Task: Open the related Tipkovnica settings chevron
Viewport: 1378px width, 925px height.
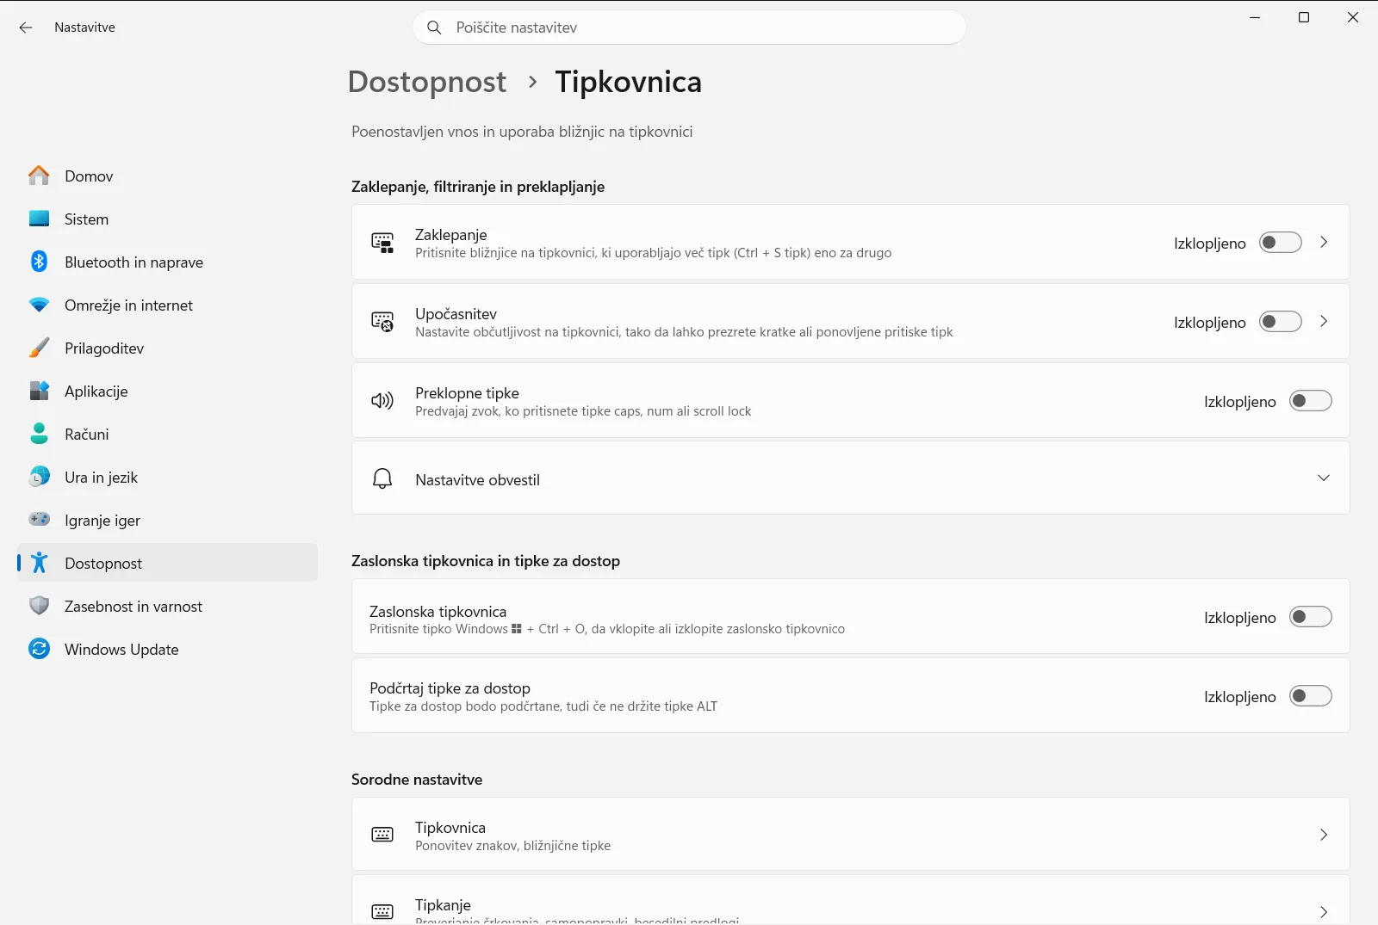Action: point(1324,835)
